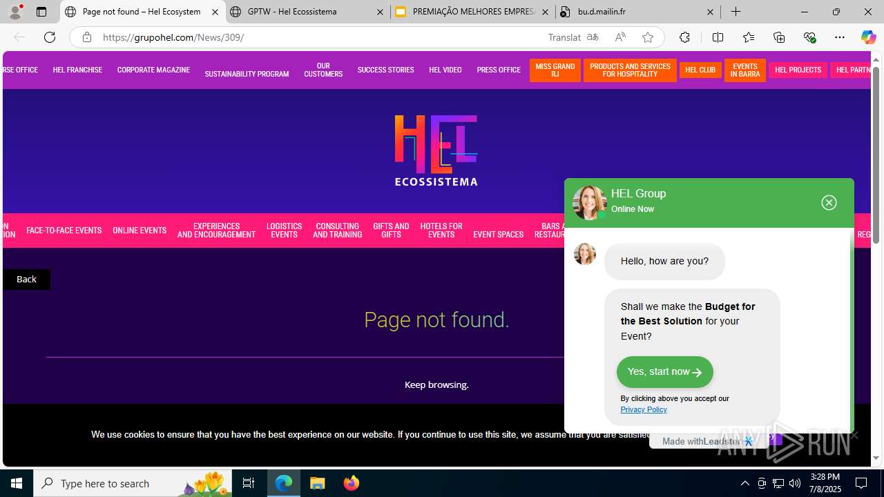
Task: View site information lock icon
Action: (x=87, y=37)
